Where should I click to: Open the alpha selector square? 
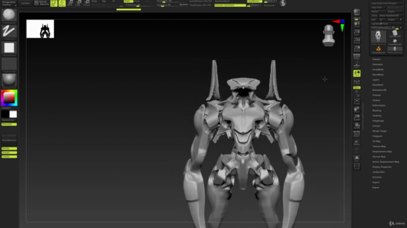(x=9, y=48)
